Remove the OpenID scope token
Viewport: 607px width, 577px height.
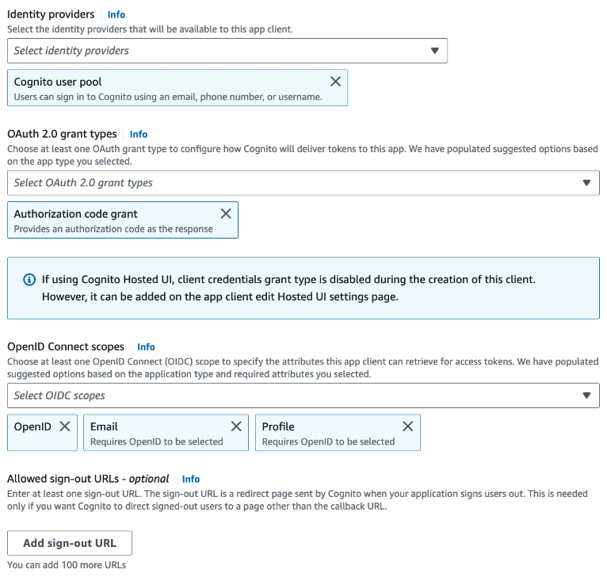coord(65,426)
